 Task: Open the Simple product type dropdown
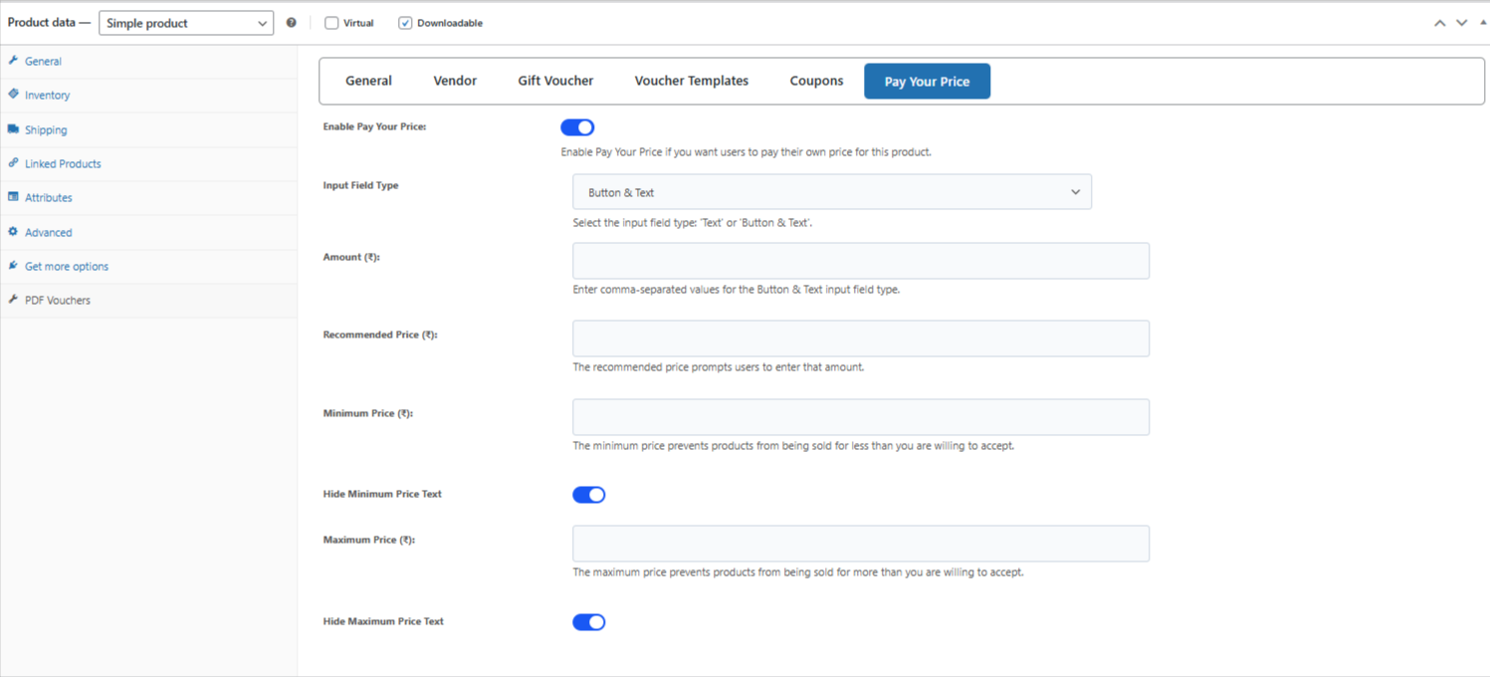pyautogui.click(x=185, y=23)
